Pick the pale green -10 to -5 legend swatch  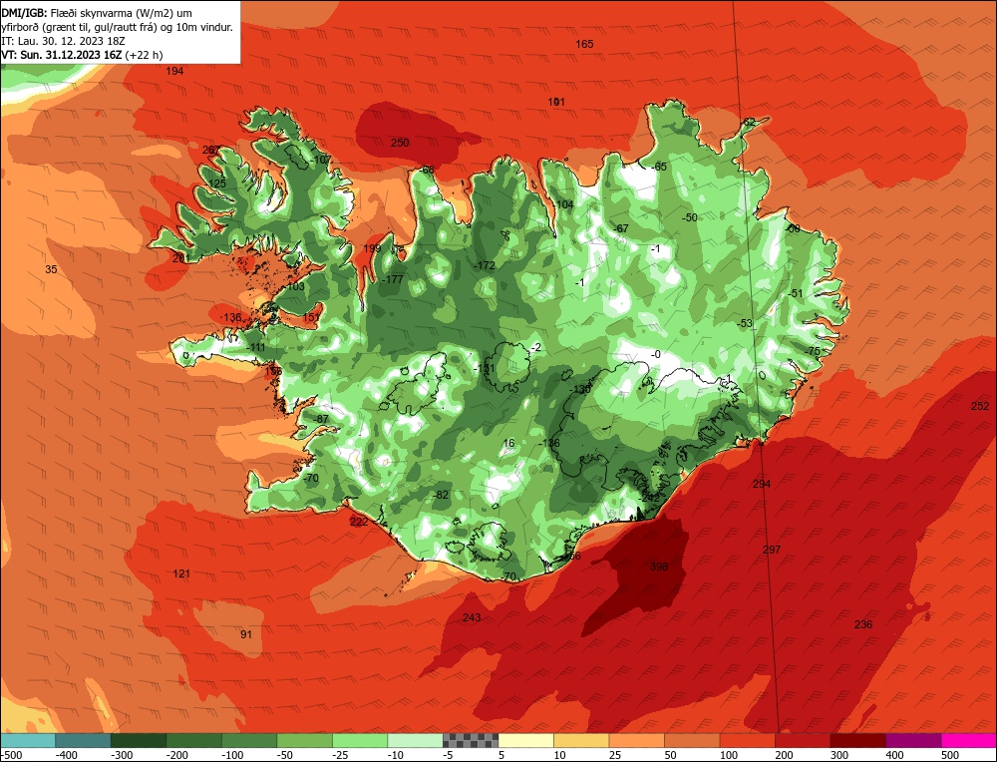(415, 740)
